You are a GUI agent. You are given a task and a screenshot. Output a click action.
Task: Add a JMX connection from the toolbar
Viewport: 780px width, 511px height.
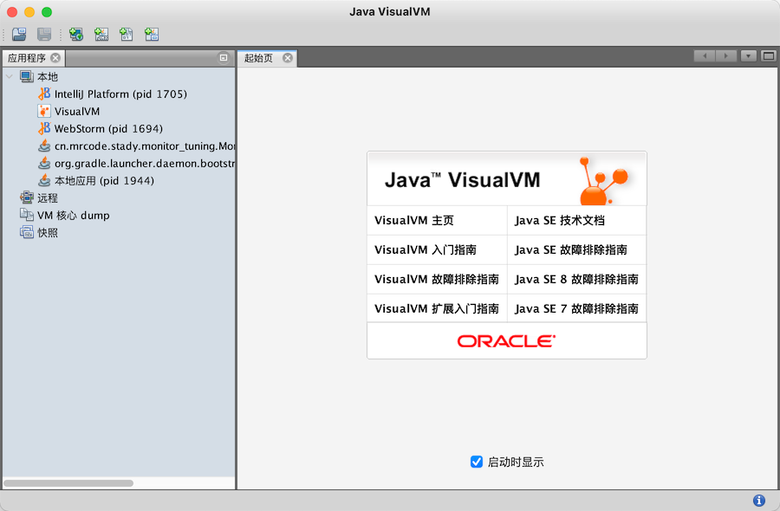tap(101, 34)
